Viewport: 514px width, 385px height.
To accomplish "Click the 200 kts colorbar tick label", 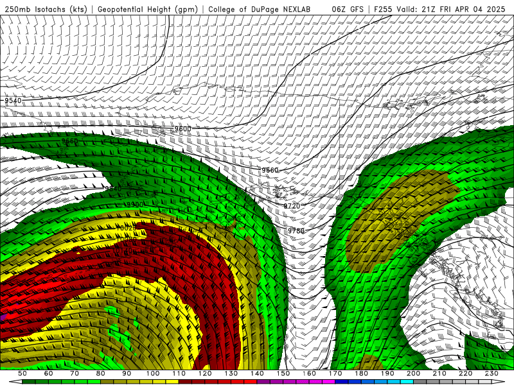I will coord(413,373).
